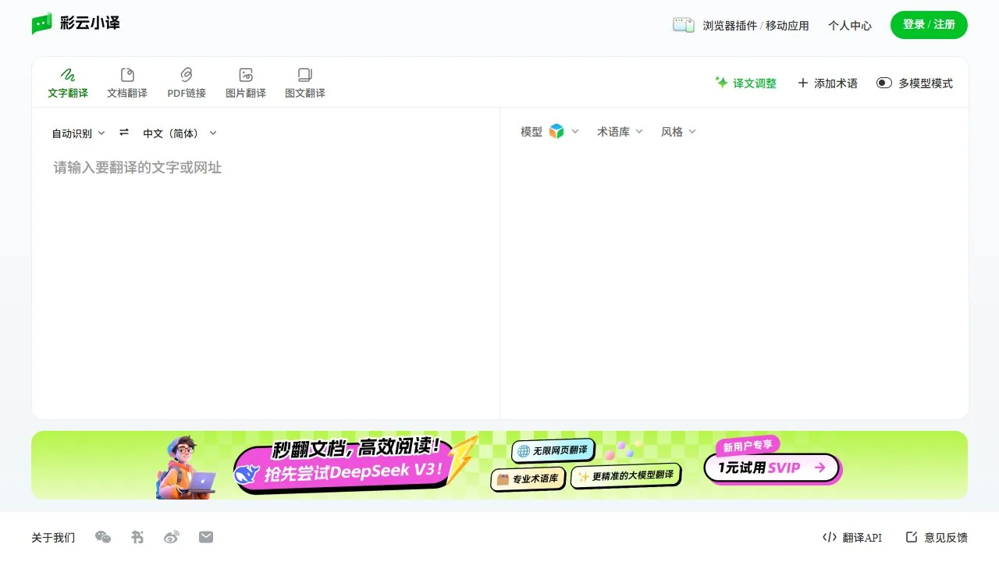Open the WeChat icon in footer

pos(103,537)
